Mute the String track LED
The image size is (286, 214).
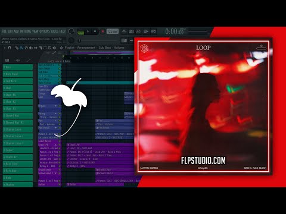pyautogui.click(x=60, y=114)
